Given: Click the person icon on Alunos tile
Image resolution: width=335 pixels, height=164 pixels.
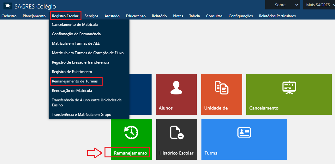Looking at the screenshot, I should tap(176, 88).
